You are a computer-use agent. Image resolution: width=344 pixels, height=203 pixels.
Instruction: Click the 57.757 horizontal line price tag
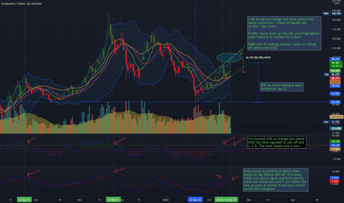pos(336,102)
